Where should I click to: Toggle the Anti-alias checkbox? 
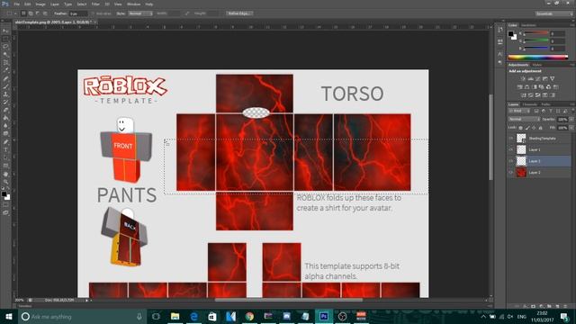pos(93,13)
